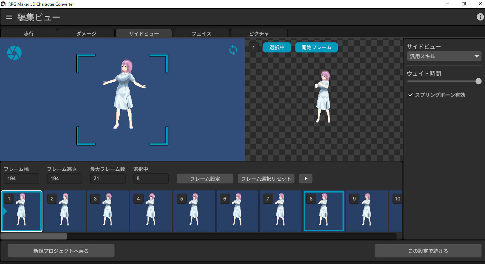485x264 pixels.
Task: Select frame thumbnail number 5
Action: [x=194, y=211]
